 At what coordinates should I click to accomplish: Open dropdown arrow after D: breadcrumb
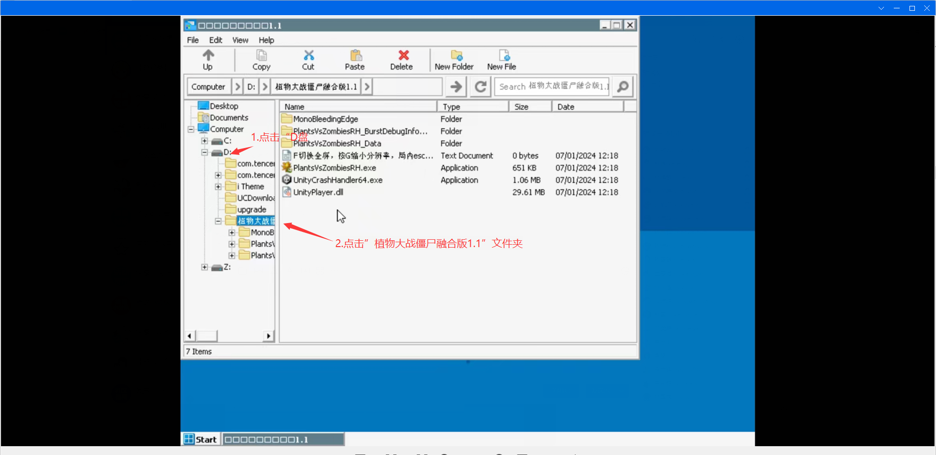click(265, 87)
